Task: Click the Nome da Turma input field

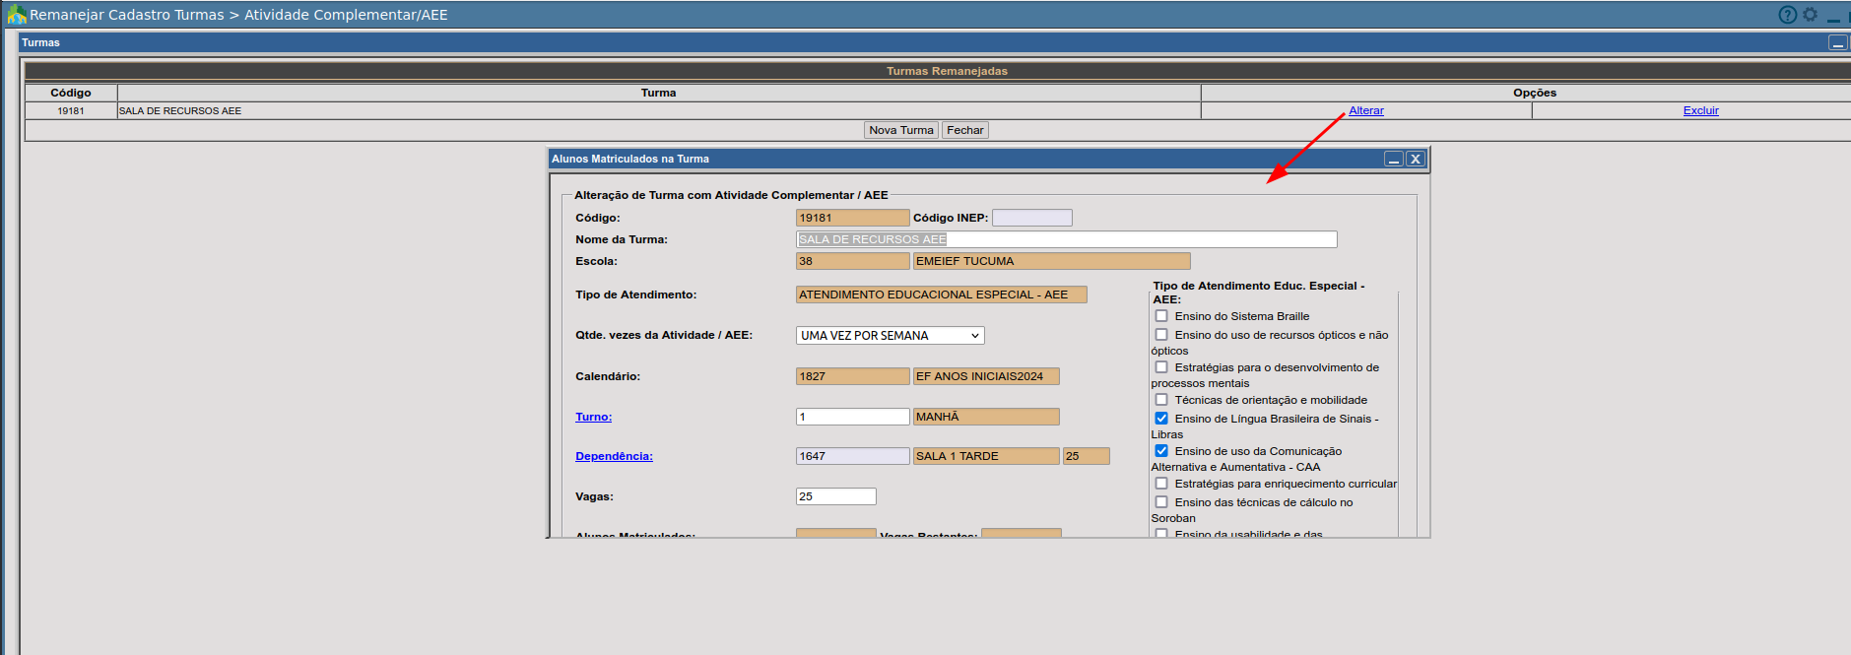Action: coord(1066,239)
